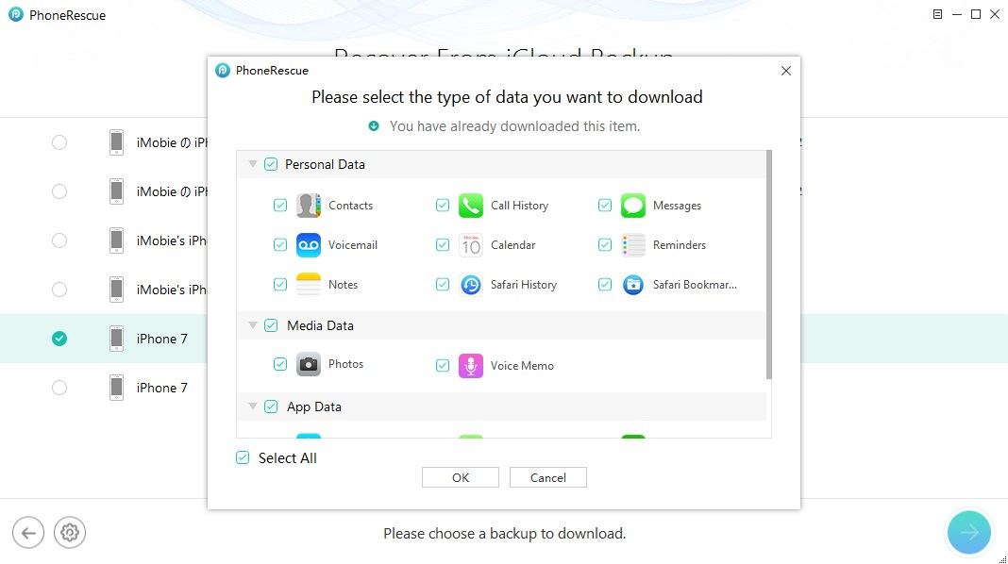Click the green downloaded status icon
This screenshot has height=564, width=1008.
click(374, 125)
